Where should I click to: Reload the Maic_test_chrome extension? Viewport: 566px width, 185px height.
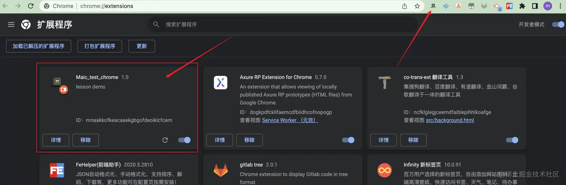click(x=165, y=140)
